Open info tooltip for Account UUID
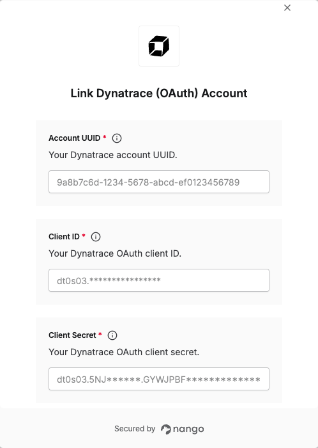 coord(117,138)
